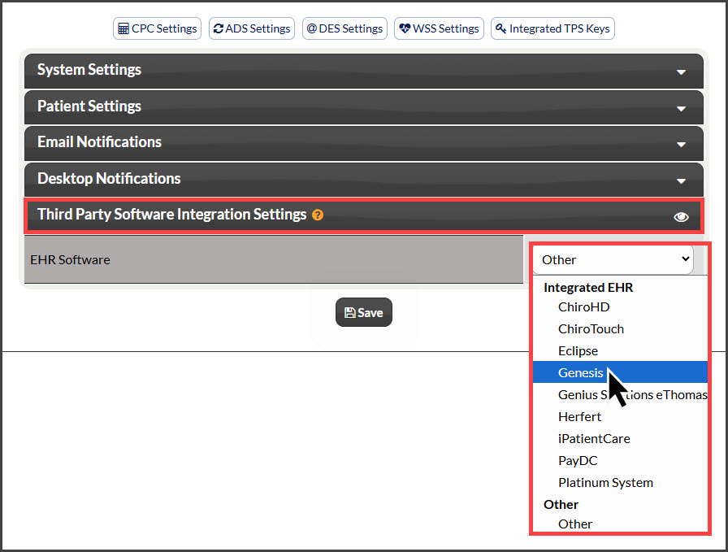Select ChiroHD from the EHR list
The height and width of the screenshot is (552, 728).
tap(620, 307)
